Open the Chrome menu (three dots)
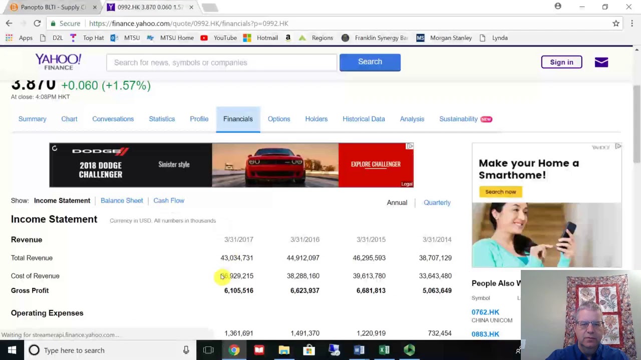Viewport: 641px width, 360px height. 632,23
